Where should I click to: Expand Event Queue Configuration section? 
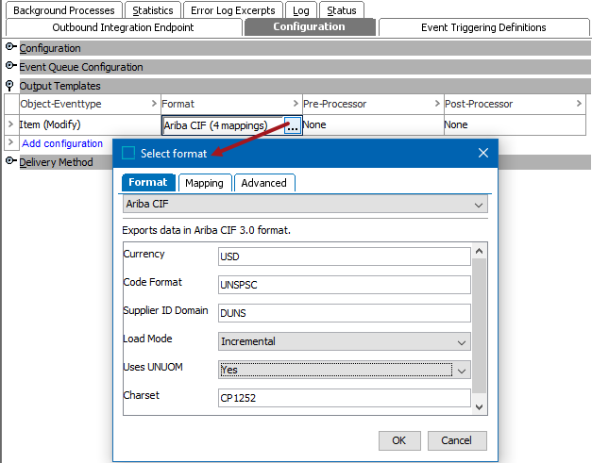pyautogui.click(x=11, y=67)
